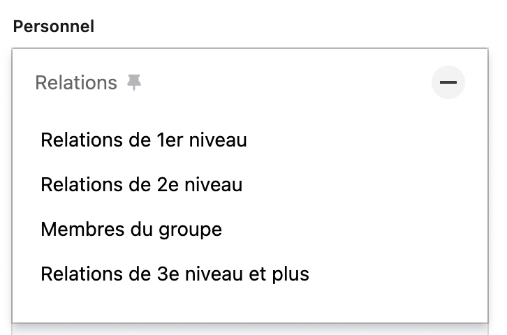Filter by first-level connections (1er niveau)
The image size is (507, 335).
point(144,140)
